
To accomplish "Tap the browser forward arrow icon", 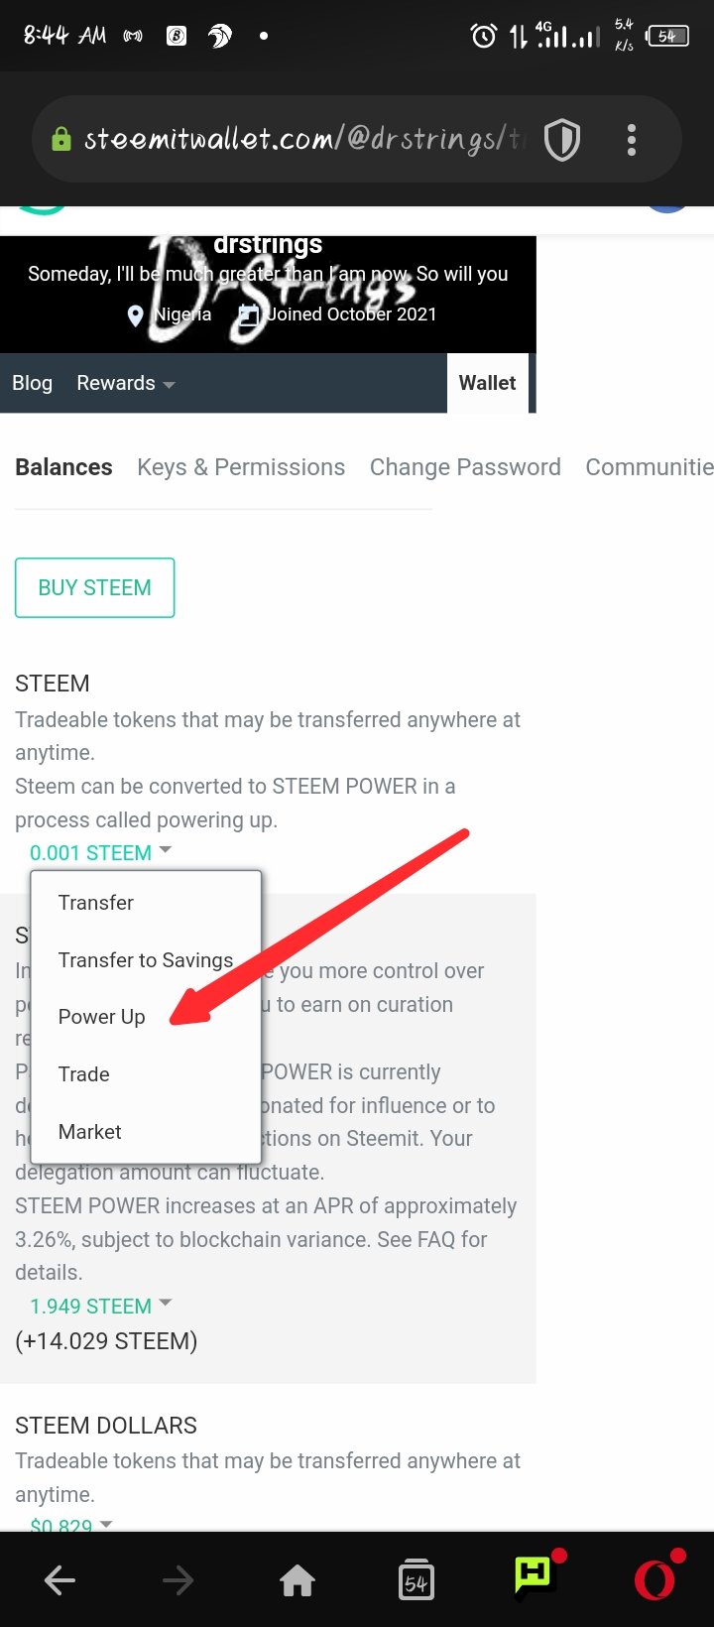I will point(178,1580).
